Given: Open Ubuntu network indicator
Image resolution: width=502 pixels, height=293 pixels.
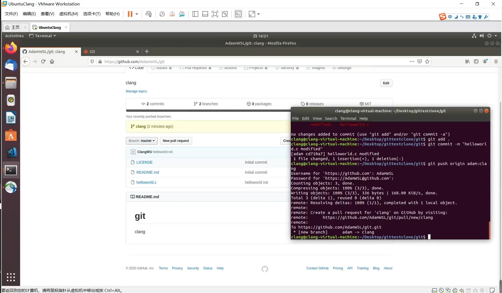Looking at the screenshot, I should [474, 36].
